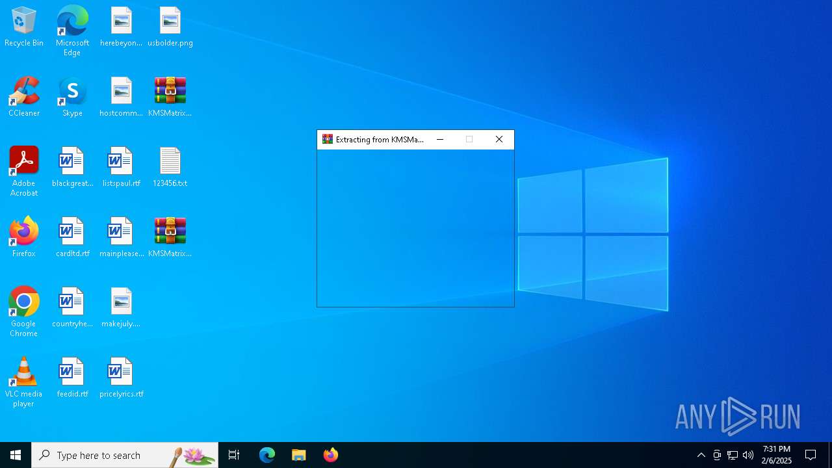This screenshot has width=832, height=468.
Task: Select the hostcomm image file icon
Action: click(x=121, y=97)
